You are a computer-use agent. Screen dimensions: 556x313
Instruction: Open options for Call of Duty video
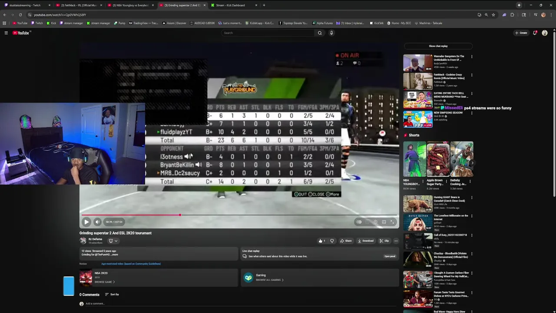472,235
